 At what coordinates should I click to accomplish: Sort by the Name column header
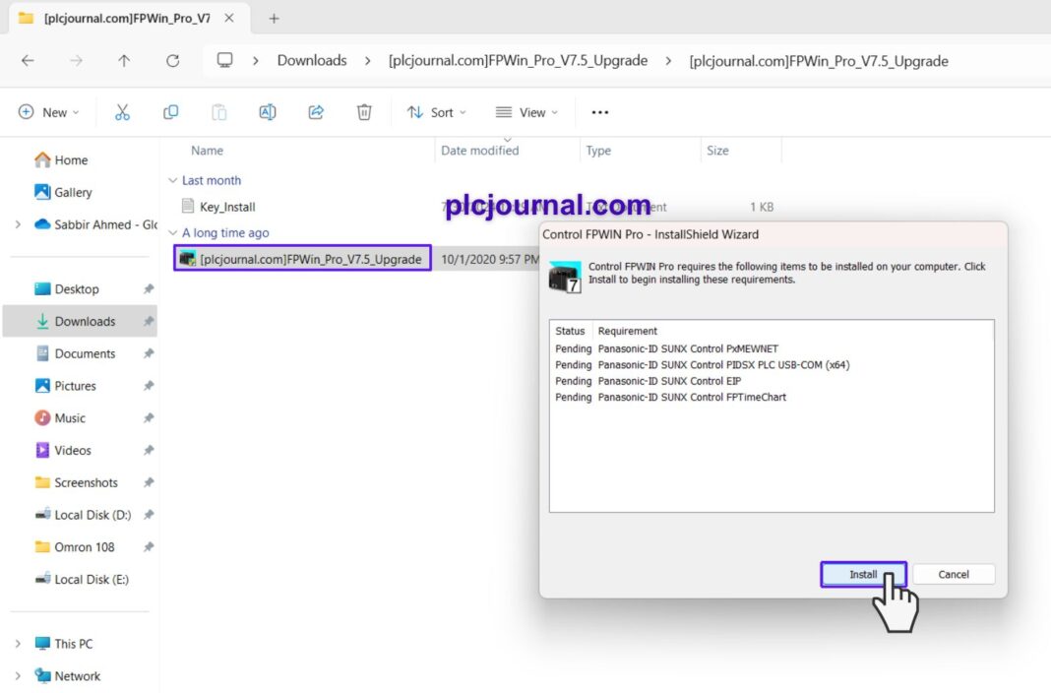pyautogui.click(x=207, y=151)
